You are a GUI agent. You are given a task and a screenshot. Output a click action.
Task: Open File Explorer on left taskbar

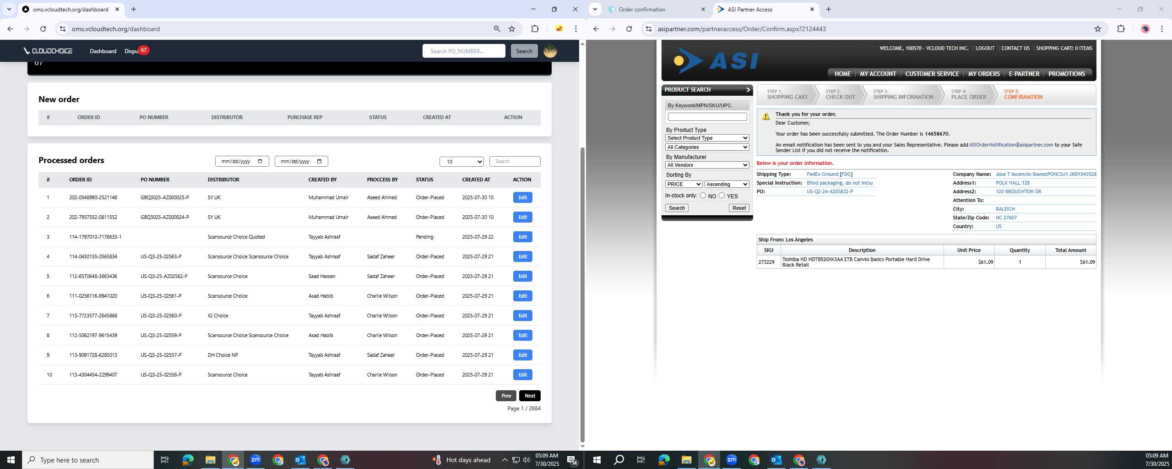tap(210, 460)
